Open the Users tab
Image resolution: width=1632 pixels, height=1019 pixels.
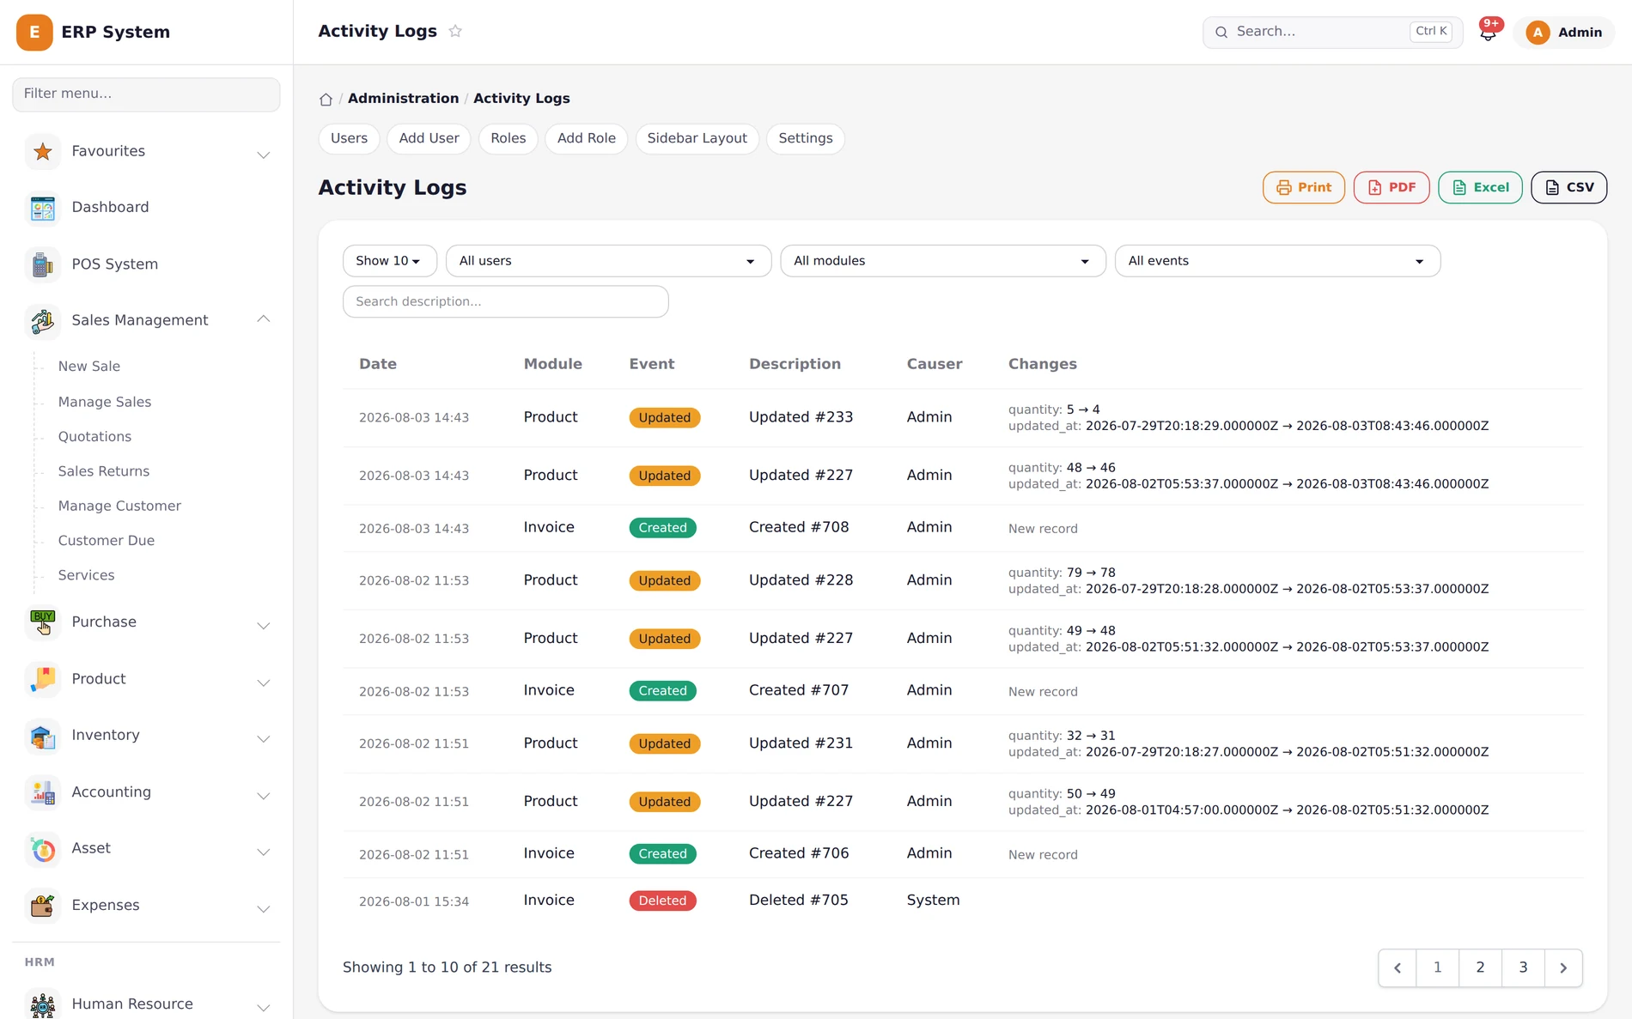tap(349, 138)
